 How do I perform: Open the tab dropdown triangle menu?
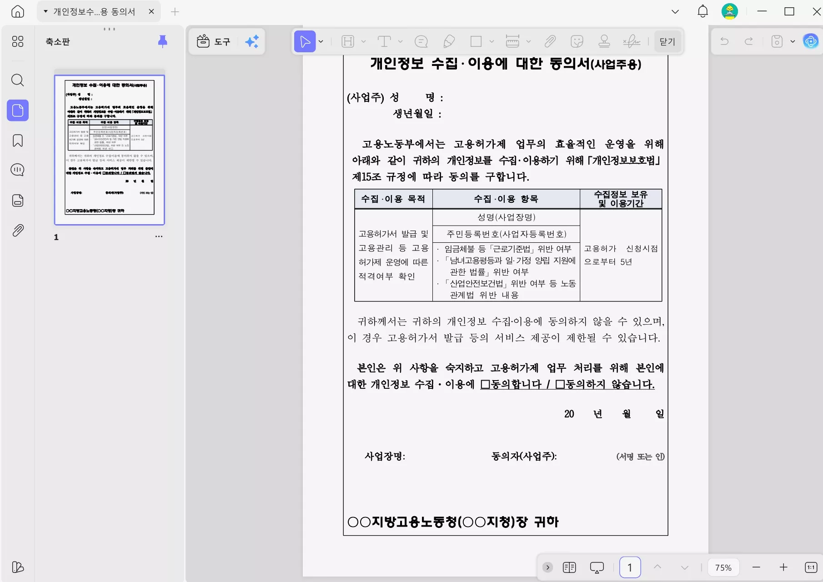click(45, 11)
